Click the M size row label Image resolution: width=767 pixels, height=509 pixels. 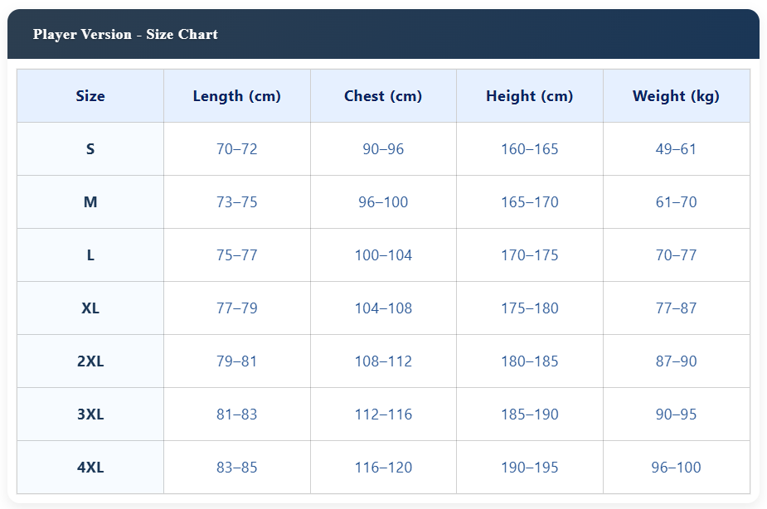[90, 202]
